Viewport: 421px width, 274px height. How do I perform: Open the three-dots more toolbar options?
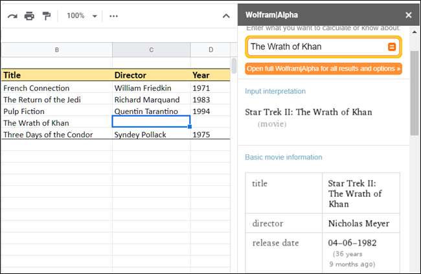113,16
